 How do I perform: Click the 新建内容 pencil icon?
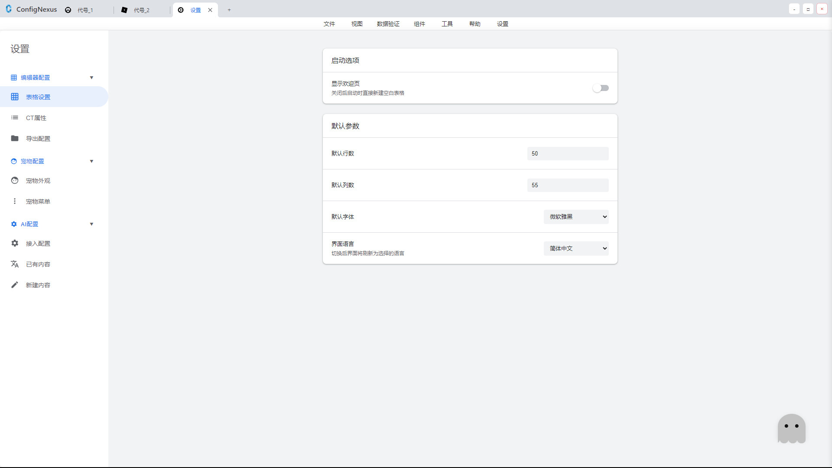pyautogui.click(x=15, y=285)
